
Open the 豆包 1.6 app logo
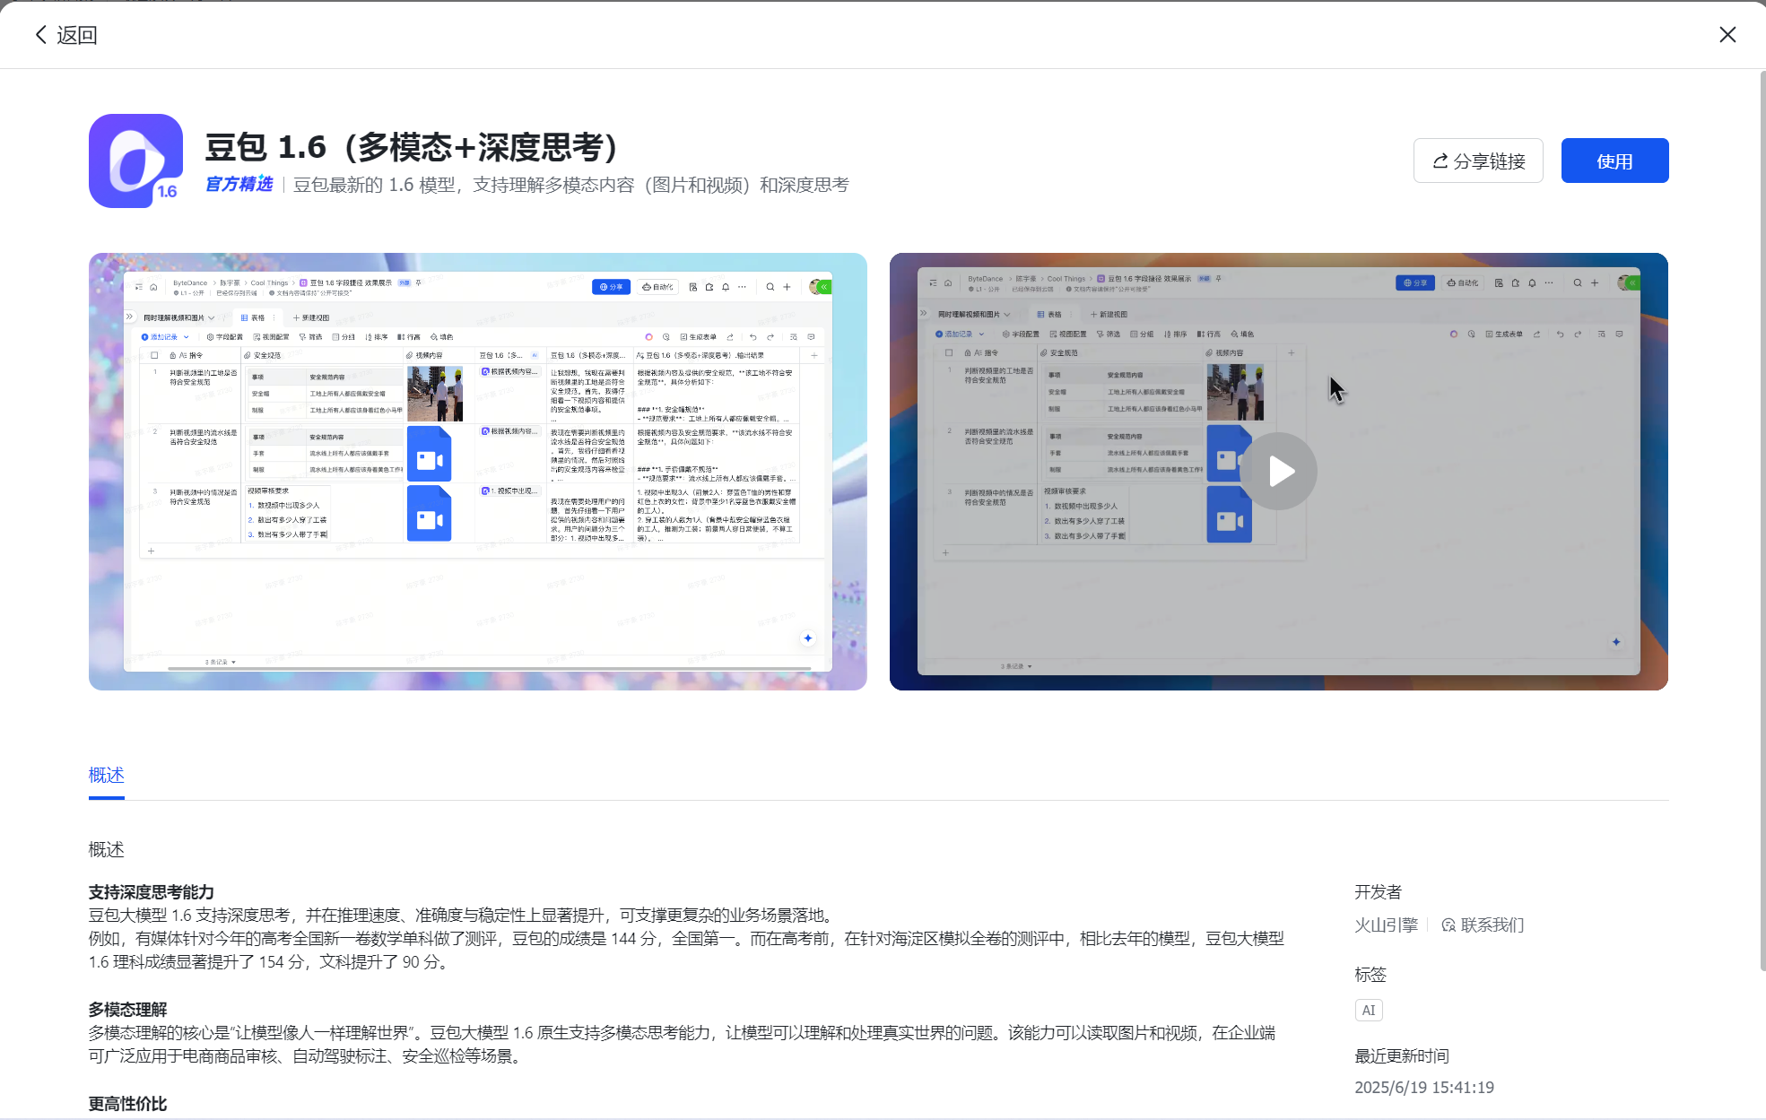point(135,161)
